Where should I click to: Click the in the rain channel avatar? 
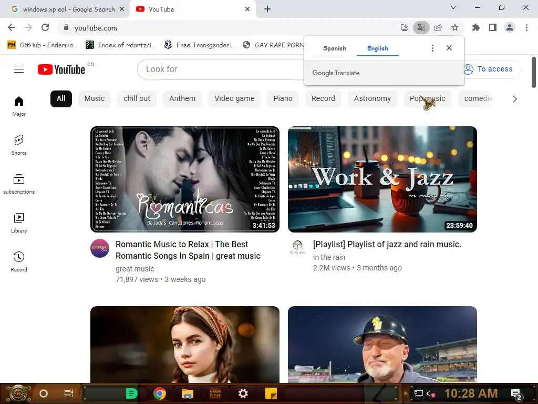click(x=297, y=247)
